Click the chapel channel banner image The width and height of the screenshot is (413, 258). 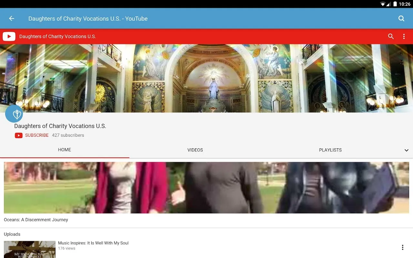(x=206, y=78)
